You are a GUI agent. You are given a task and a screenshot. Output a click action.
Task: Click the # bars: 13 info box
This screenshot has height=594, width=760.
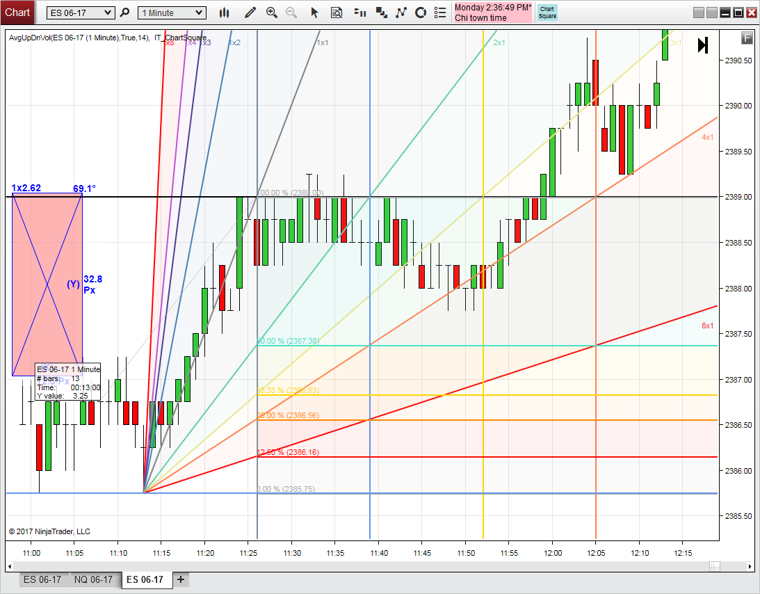pos(67,383)
